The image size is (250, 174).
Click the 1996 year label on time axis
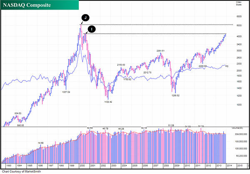[x=40, y=166]
